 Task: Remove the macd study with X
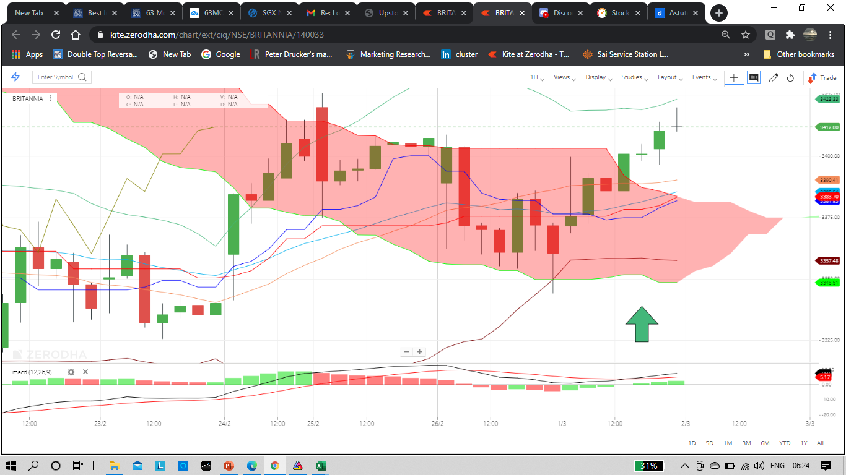click(85, 372)
